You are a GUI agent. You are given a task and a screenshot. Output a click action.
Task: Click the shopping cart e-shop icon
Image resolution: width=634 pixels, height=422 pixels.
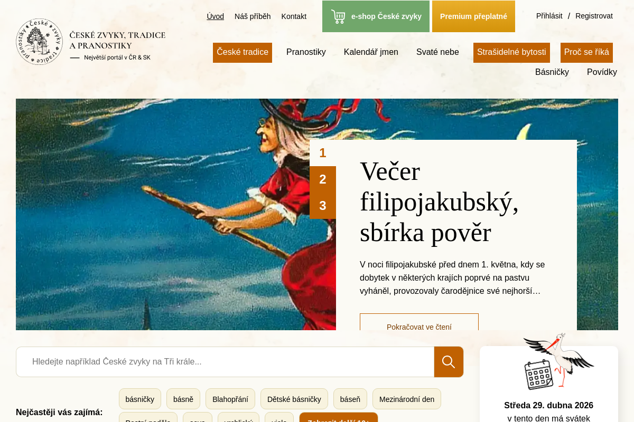(x=338, y=16)
